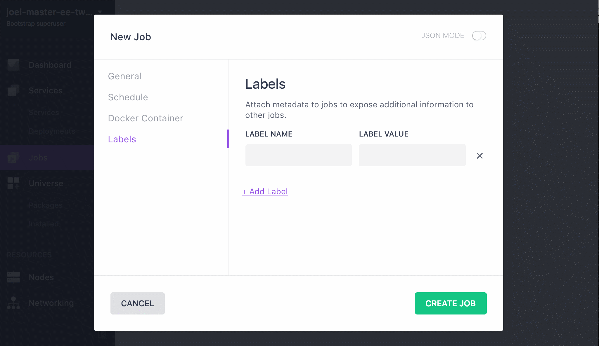Select the Schedule navigation tab
599x346 pixels.
point(128,97)
